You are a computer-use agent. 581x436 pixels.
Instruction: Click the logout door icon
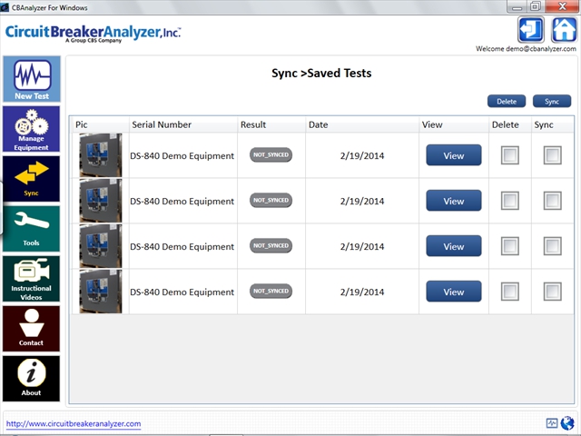pos(530,30)
